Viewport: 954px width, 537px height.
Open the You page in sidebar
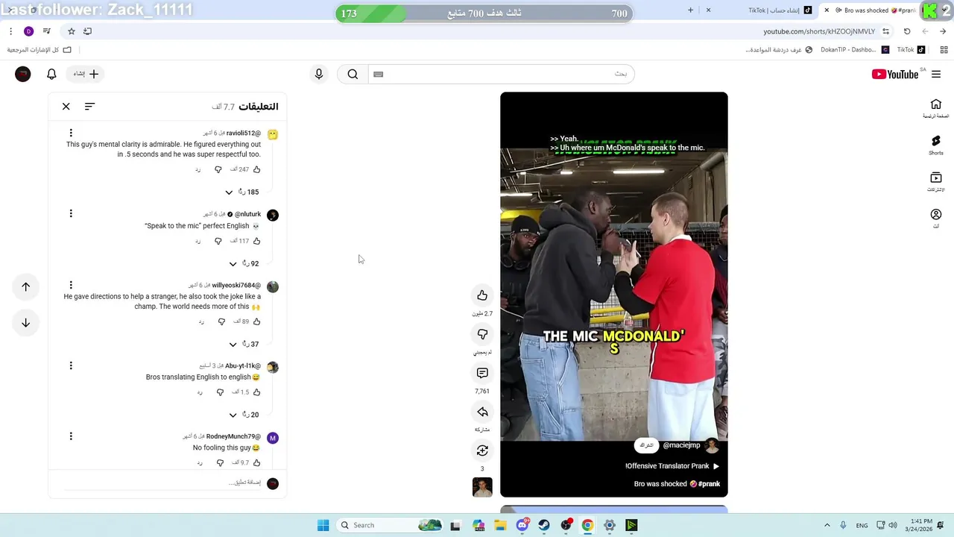point(936,219)
